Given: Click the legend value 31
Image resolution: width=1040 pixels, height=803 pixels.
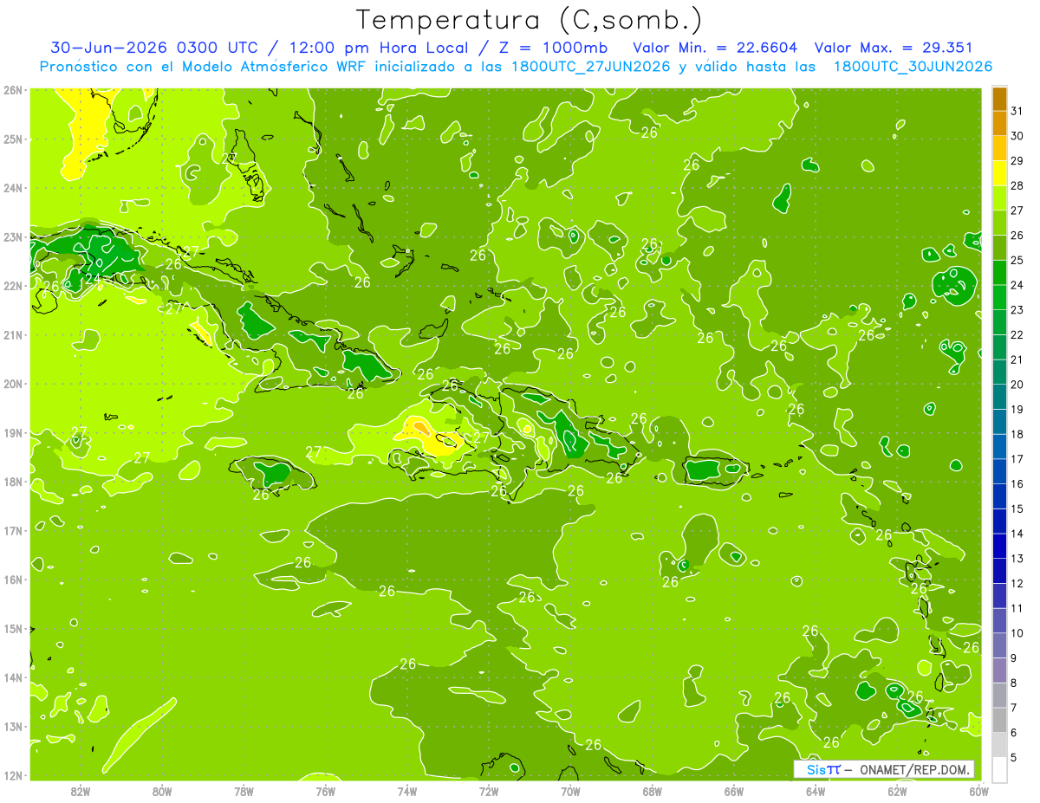Looking at the screenshot, I should tap(1017, 111).
